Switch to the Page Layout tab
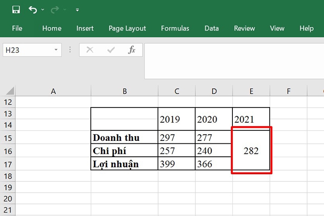This screenshot has width=324, height=216. coord(127,29)
